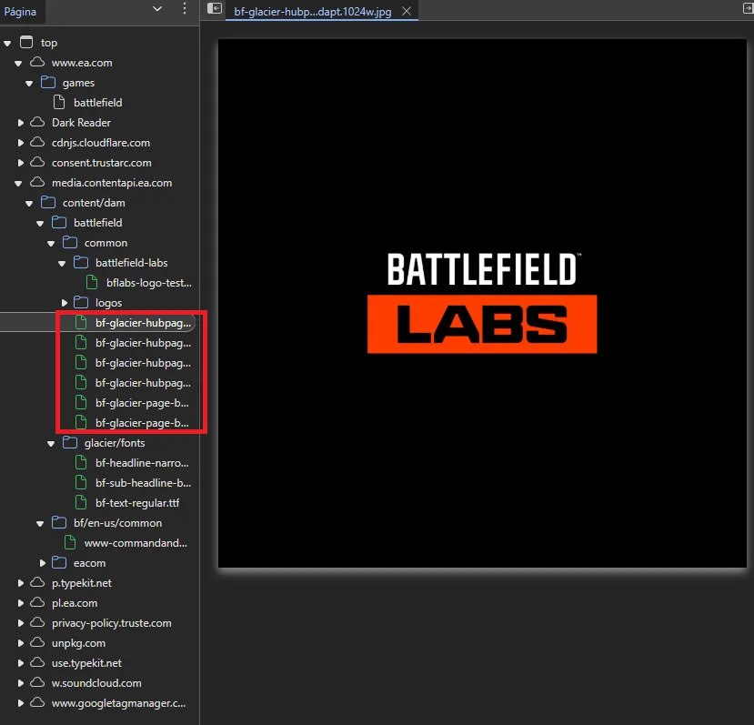
Task: Collapse the common folder
Action: click(x=52, y=244)
